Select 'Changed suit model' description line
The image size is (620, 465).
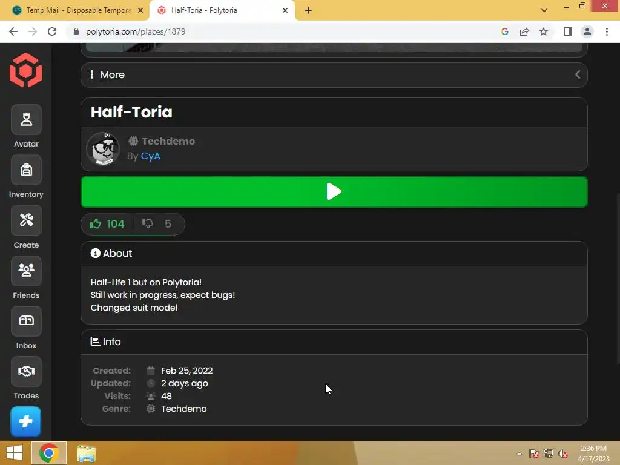point(134,308)
